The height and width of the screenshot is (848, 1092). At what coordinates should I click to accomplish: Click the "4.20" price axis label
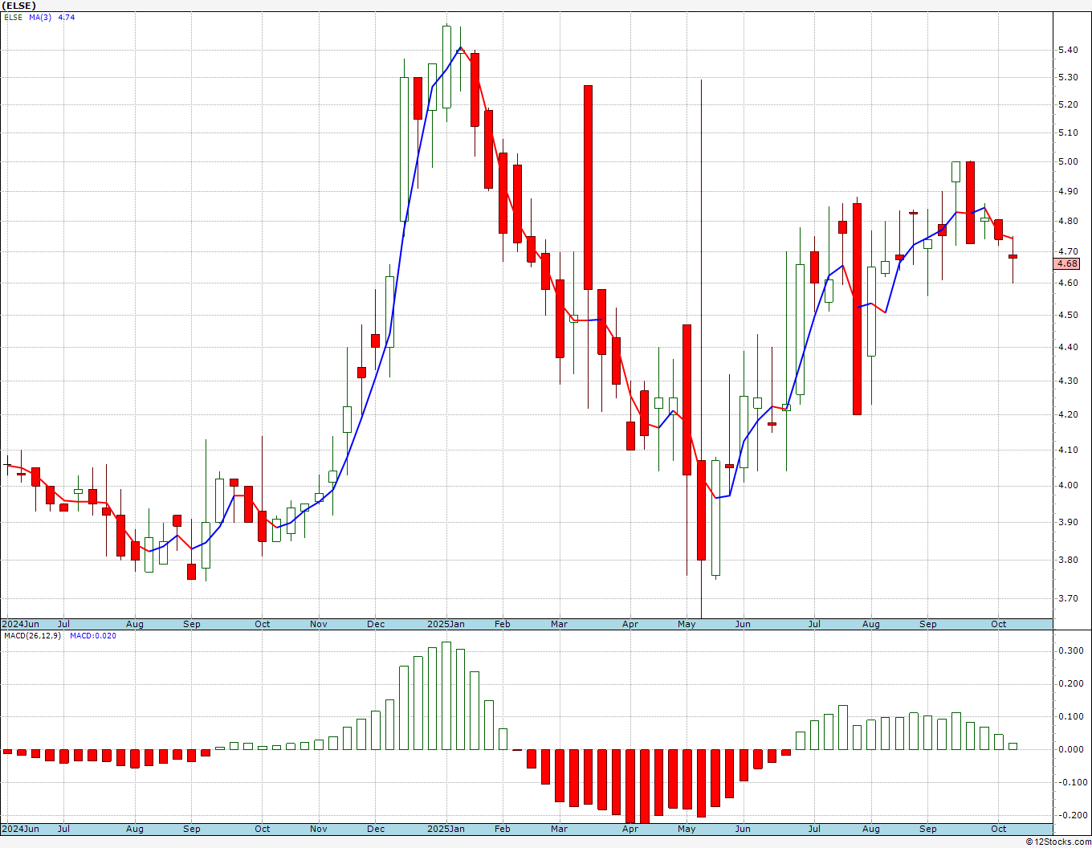pyautogui.click(x=1068, y=414)
